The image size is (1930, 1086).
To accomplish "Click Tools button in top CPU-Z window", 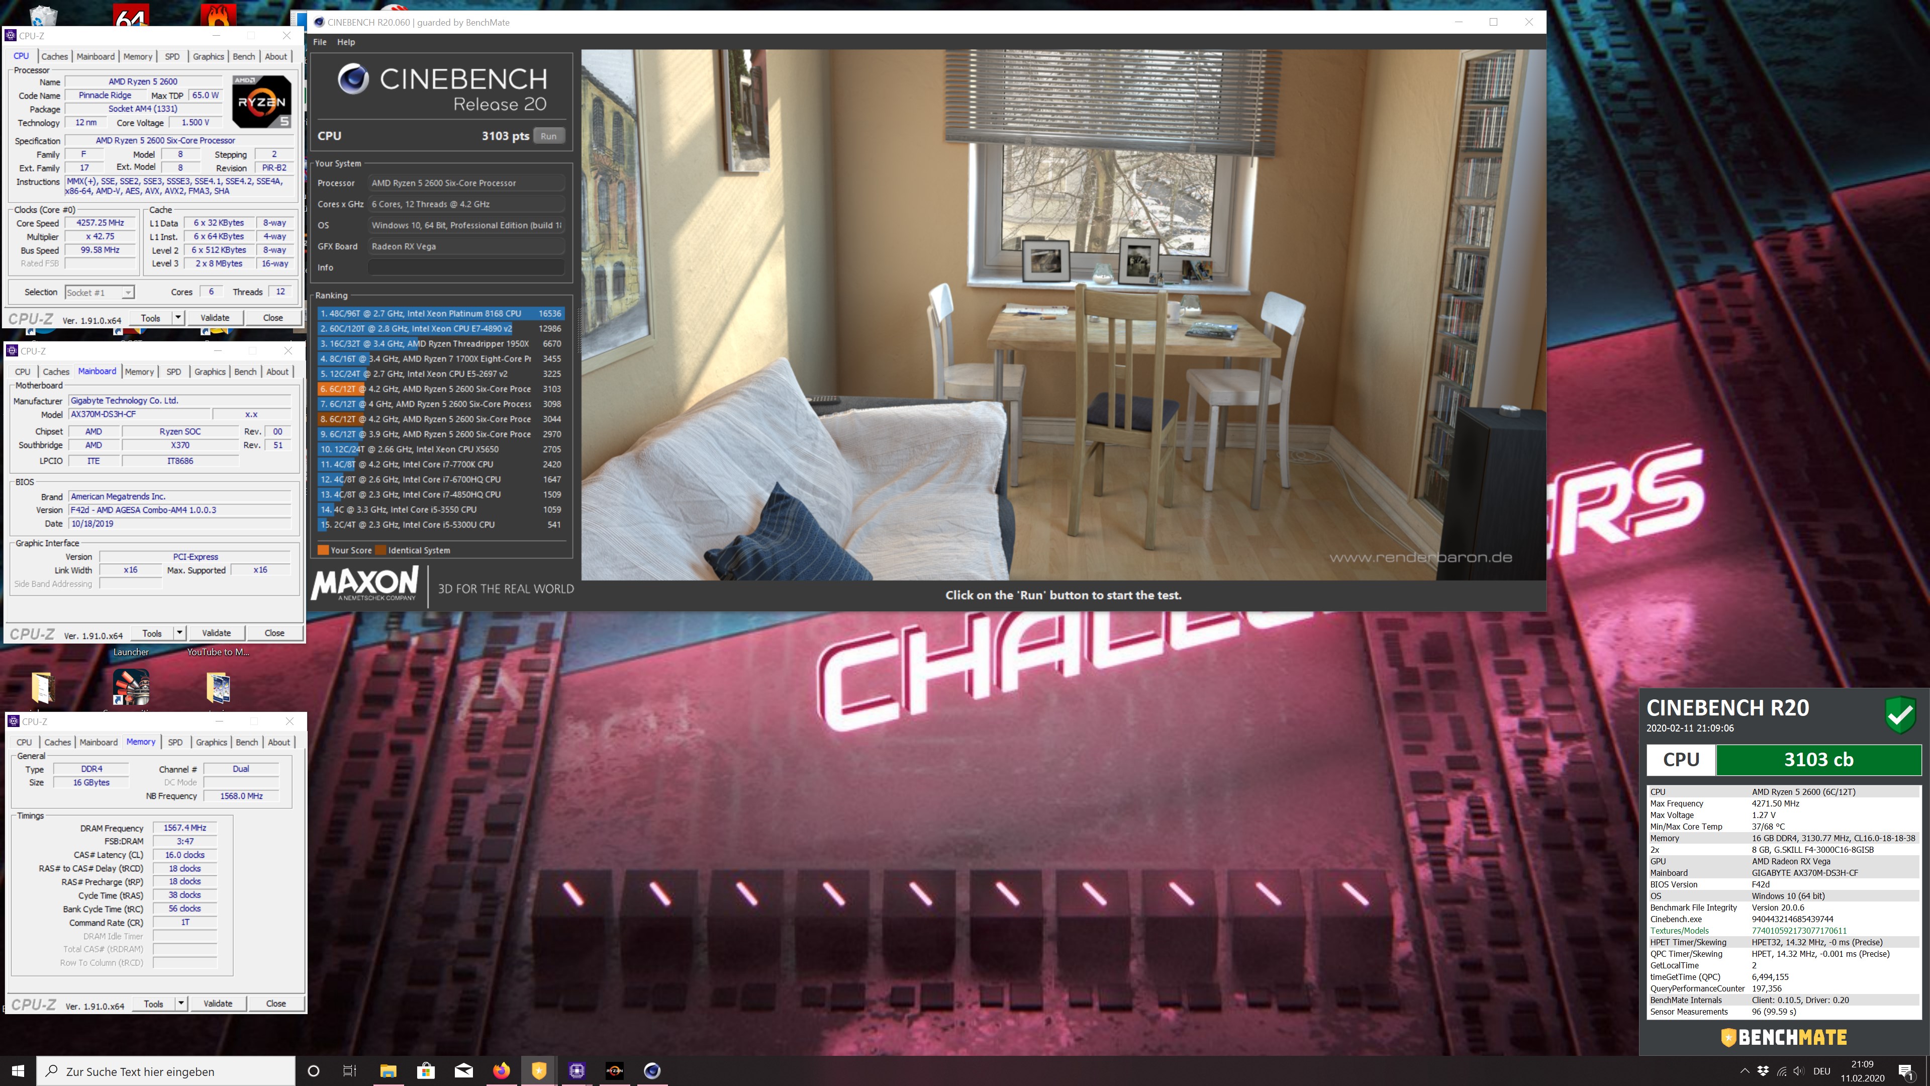I will [x=151, y=318].
